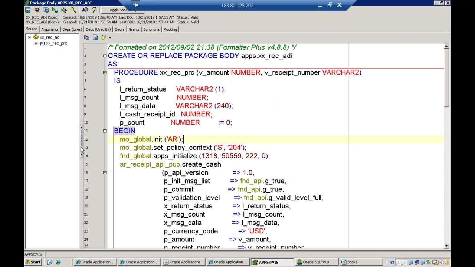Click the APPS@VIS taskbar button
Viewport: 475px width, 267px height.
click(272, 262)
